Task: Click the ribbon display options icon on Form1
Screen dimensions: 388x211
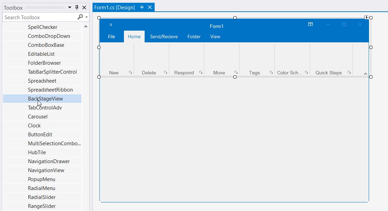Action: (x=310, y=24)
